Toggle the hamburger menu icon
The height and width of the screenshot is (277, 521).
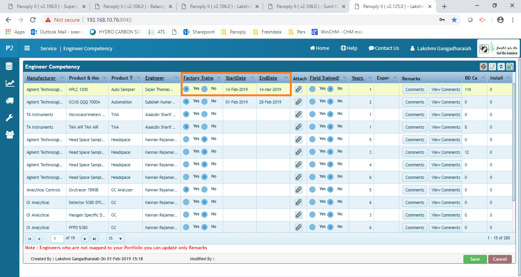27,48
